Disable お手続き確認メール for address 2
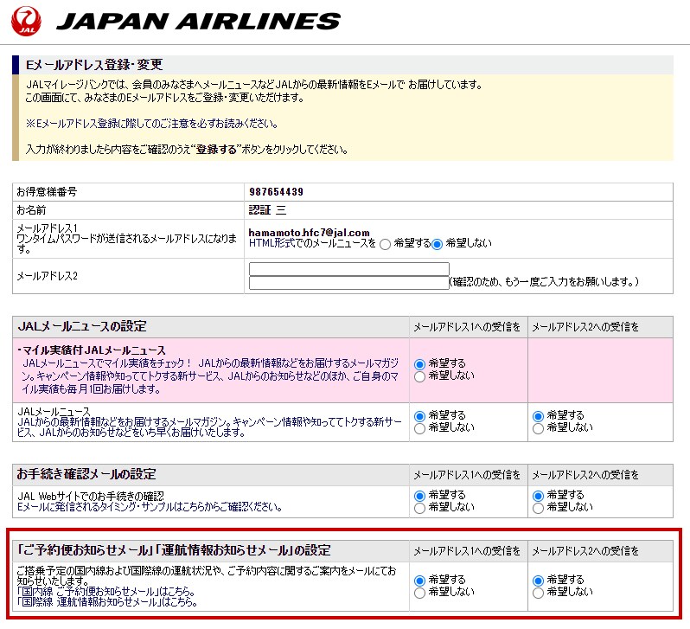This screenshot has height=629, width=690. 539,508
